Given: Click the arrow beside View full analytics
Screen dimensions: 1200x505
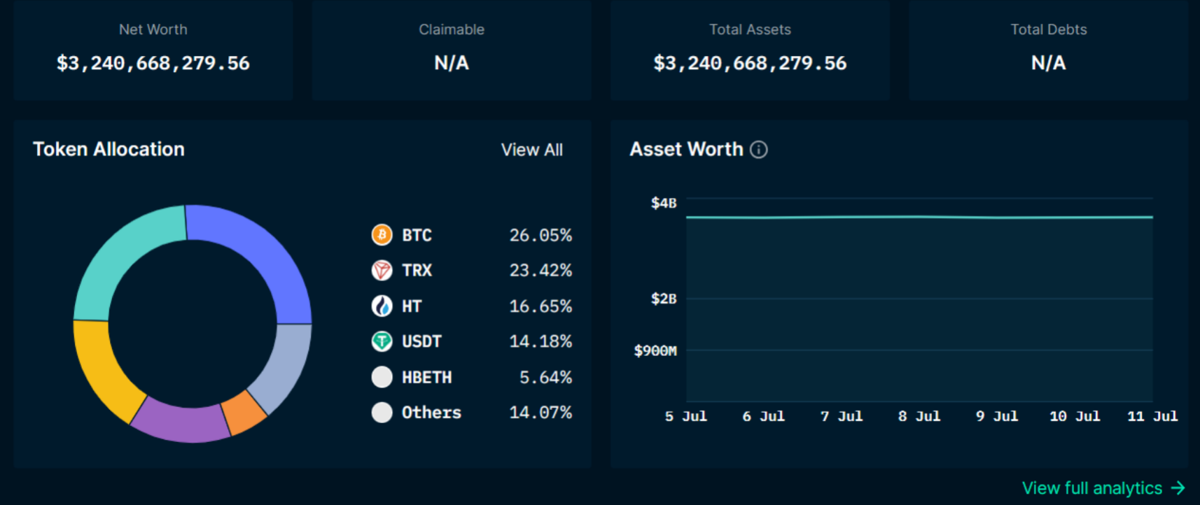Looking at the screenshot, I should 1178,488.
